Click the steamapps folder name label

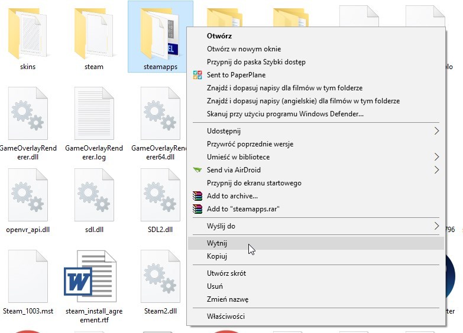point(160,67)
